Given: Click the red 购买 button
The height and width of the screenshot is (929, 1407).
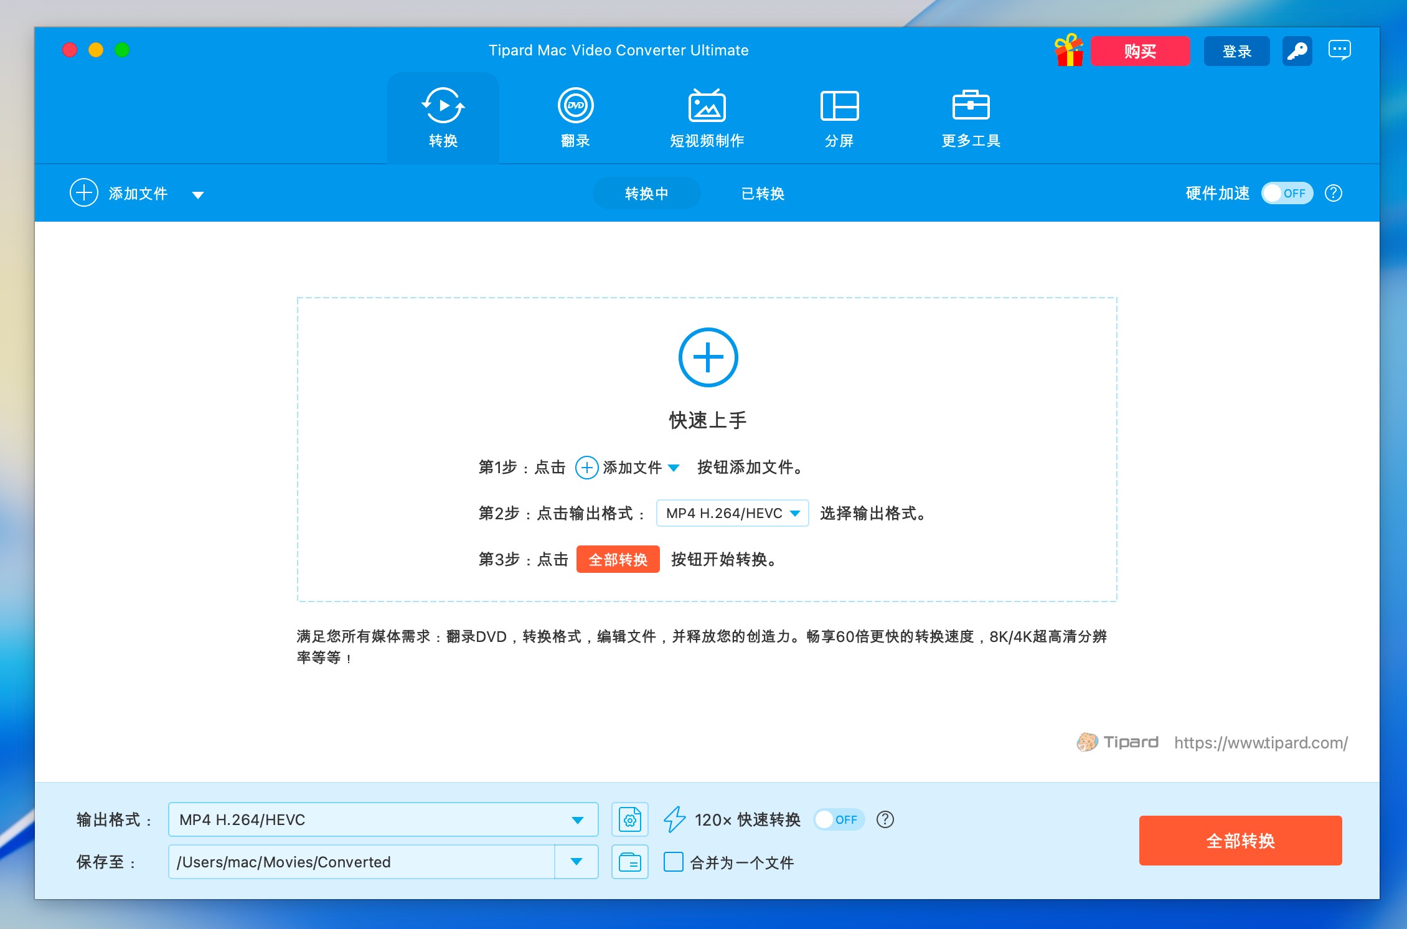Looking at the screenshot, I should [1140, 51].
